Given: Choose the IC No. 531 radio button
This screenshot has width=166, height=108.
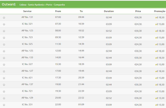Looking at the screenshot, I should click(x=4, y=105).
